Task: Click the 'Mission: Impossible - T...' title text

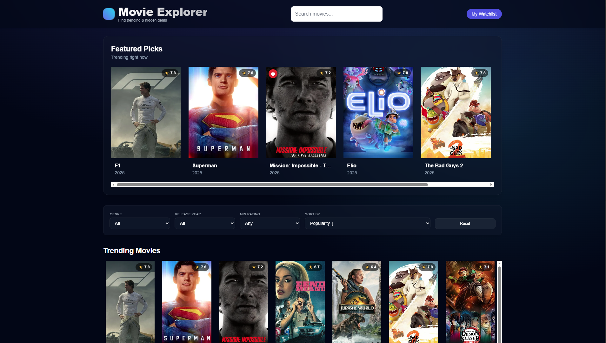Action: point(300,165)
